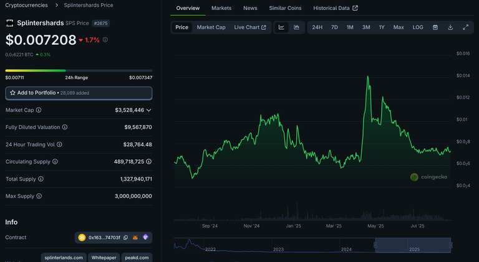The width and height of the screenshot is (479, 262).
Task: Open the Historical Data tab
Action: point(335,8)
